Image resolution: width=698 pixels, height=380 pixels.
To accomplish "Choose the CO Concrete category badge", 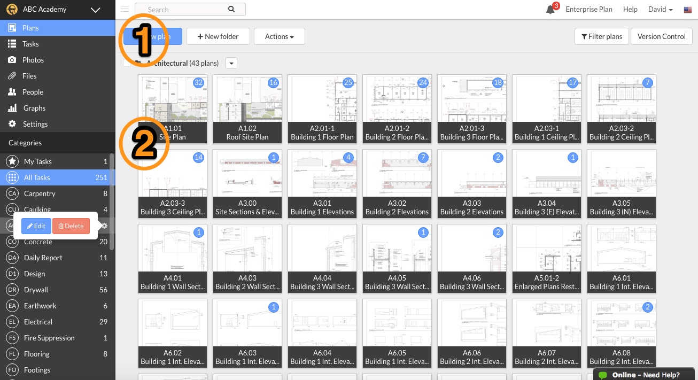I will pyautogui.click(x=12, y=242).
